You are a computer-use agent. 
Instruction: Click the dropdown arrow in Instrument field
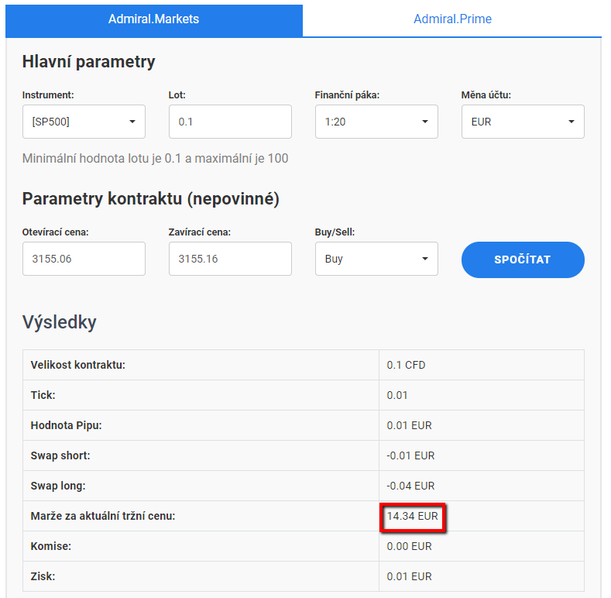pos(132,122)
